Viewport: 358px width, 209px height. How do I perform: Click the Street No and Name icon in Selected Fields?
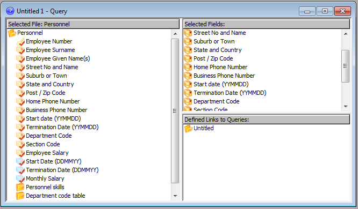[x=188, y=33]
